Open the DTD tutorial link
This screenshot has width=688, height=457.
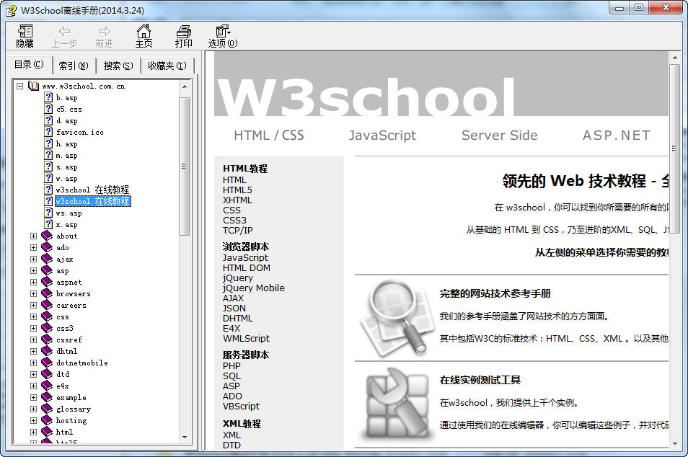tap(231, 445)
